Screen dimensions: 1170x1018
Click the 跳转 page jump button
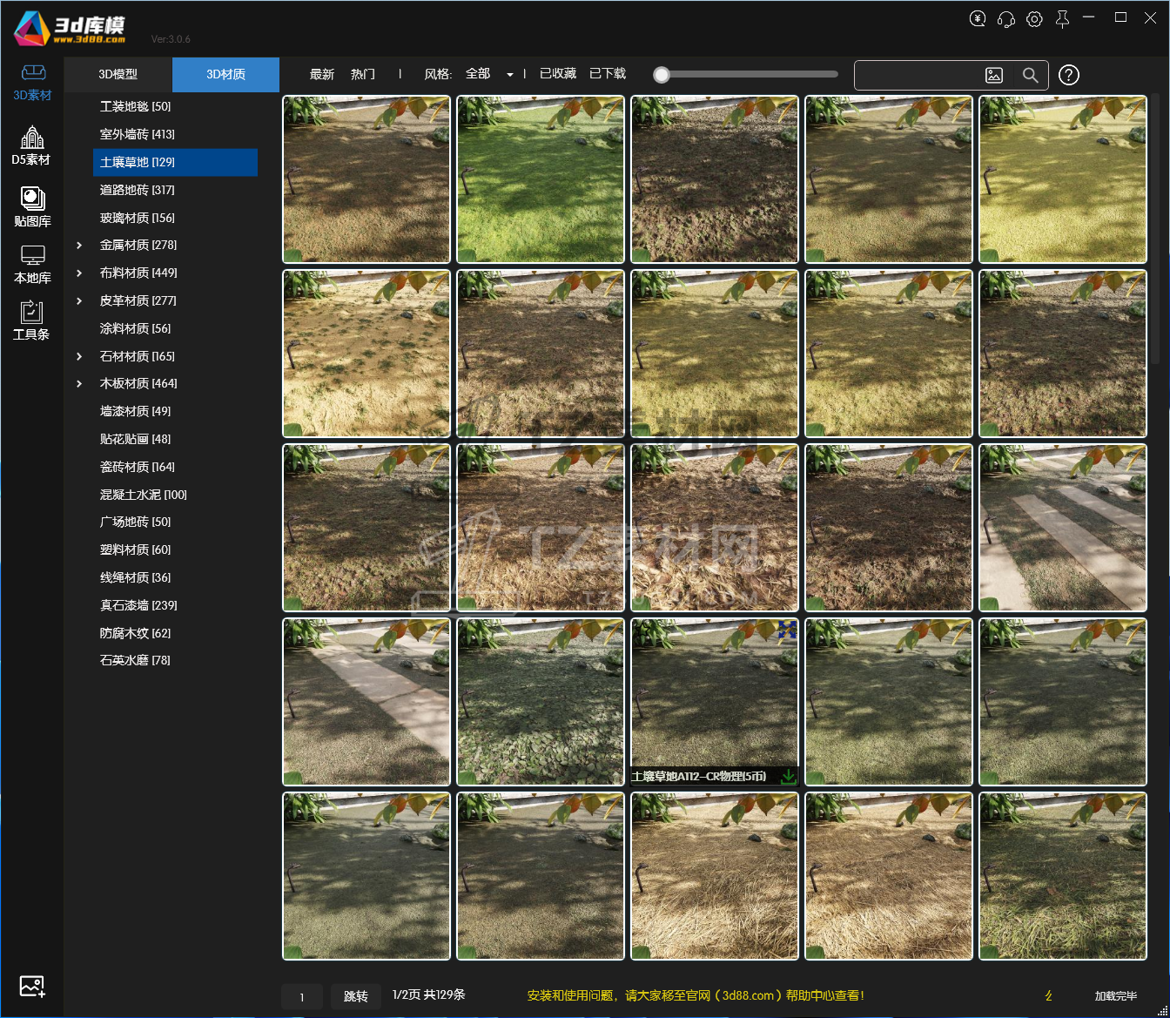click(x=356, y=996)
